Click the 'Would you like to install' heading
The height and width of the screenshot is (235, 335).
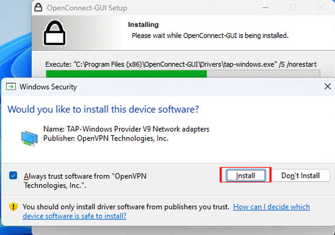tap(103, 109)
